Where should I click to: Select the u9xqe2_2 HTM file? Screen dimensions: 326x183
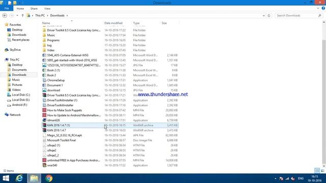[x=53, y=156]
